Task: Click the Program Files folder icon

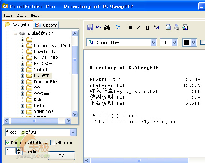Action: point(29,82)
